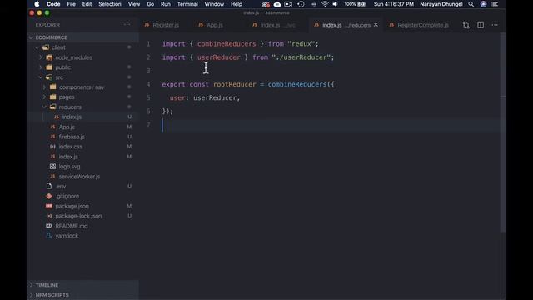Viewport: 533px width, 300px height.
Task: Open firebase.js in the explorer
Action: click(x=72, y=137)
